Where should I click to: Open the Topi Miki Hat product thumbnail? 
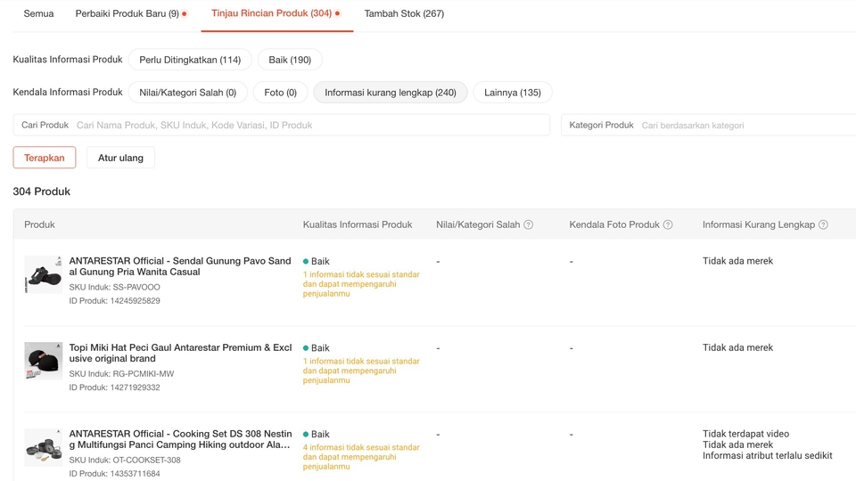[44, 361]
